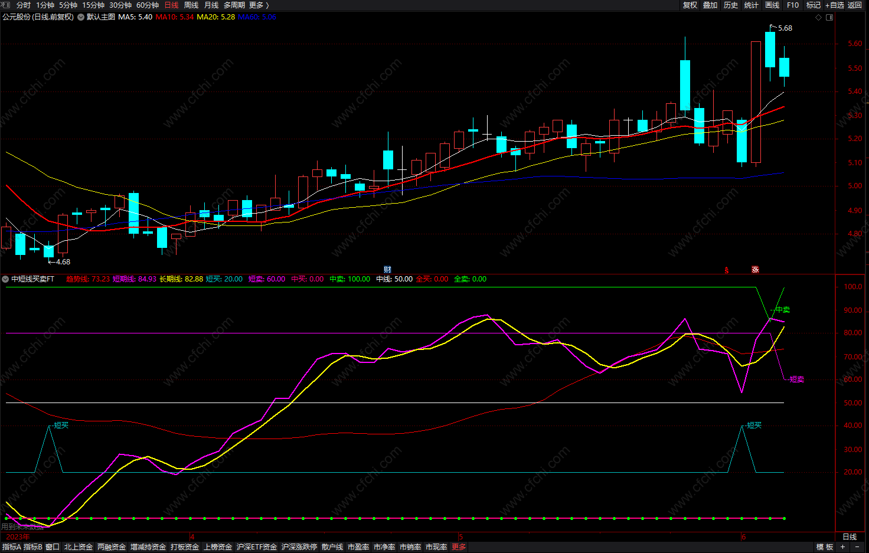Click the 涨 marker on the chart

click(755, 270)
